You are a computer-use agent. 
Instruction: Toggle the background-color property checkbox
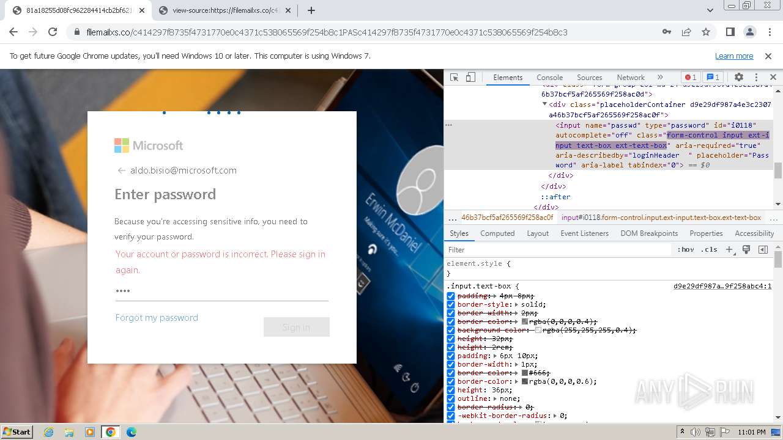451,330
